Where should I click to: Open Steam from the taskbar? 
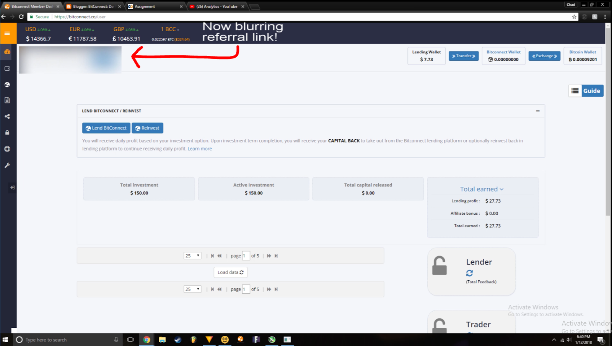pos(178,340)
